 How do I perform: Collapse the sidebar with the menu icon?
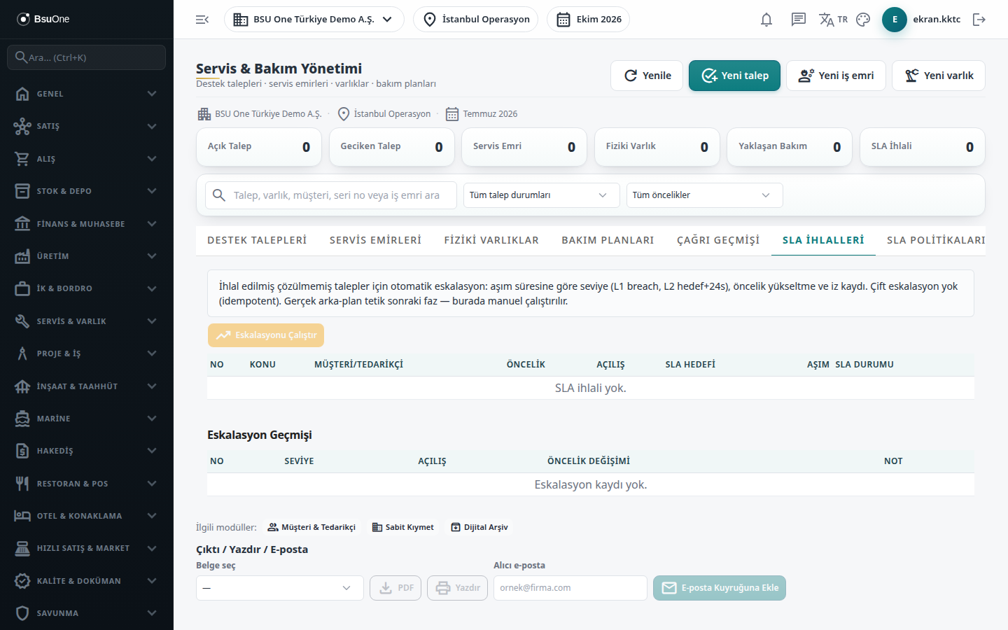[x=202, y=20]
